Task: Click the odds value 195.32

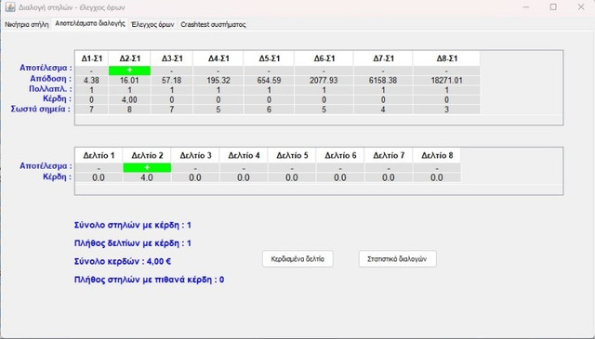Action: 218,81
